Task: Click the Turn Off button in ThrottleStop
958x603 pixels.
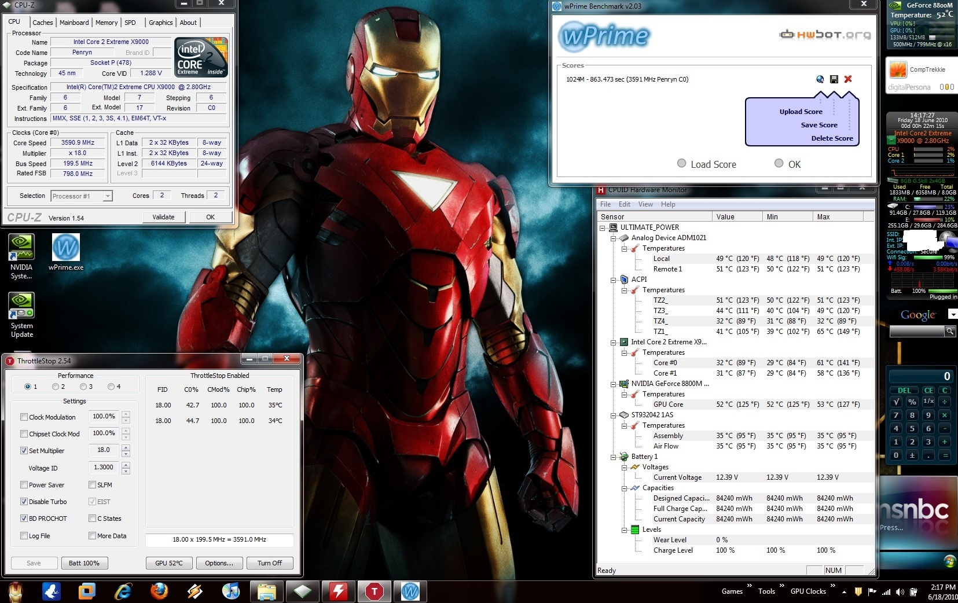Action: coord(269,563)
